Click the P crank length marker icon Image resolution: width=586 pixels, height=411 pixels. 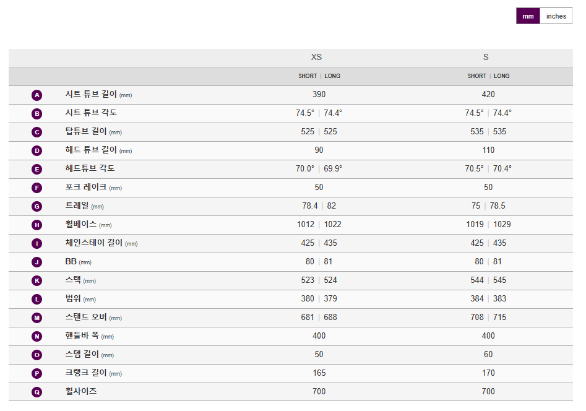[37, 374]
